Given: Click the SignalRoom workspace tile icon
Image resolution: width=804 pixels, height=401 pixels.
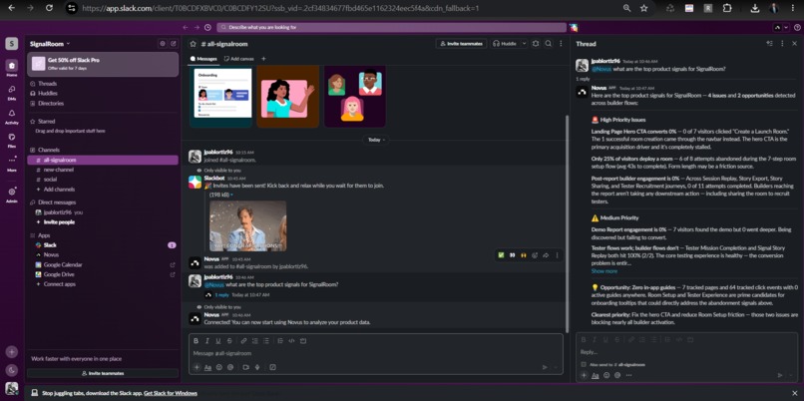Looking at the screenshot, I should (x=11, y=44).
